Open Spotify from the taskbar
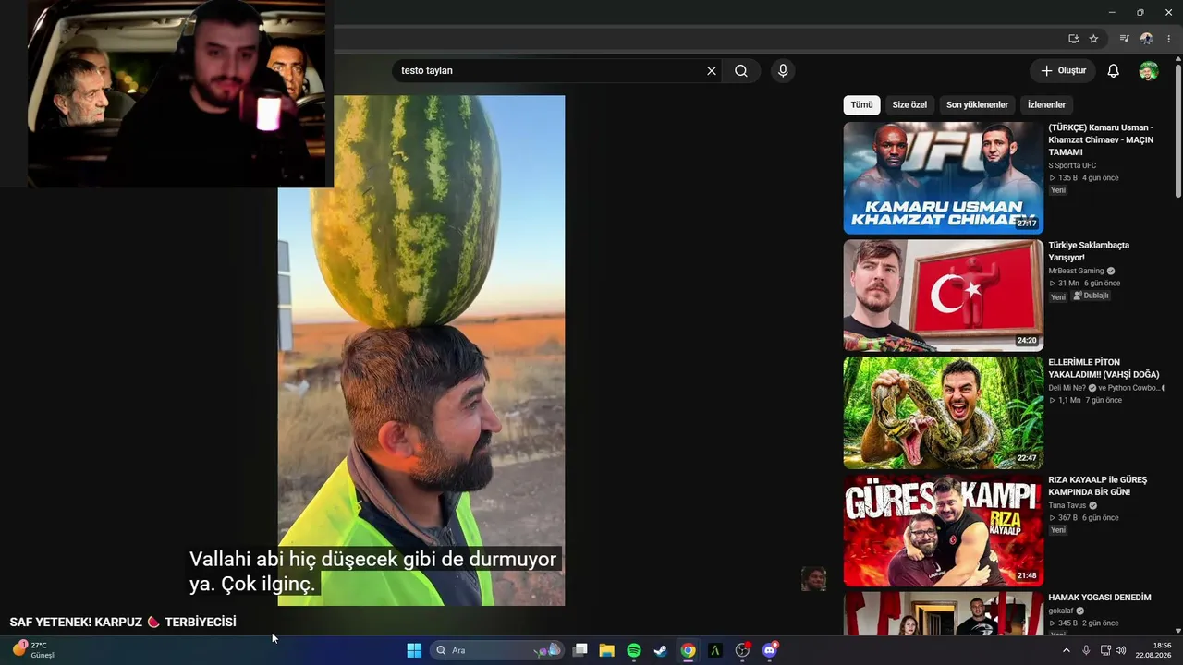Image resolution: width=1183 pixels, height=665 pixels. point(634,650)
